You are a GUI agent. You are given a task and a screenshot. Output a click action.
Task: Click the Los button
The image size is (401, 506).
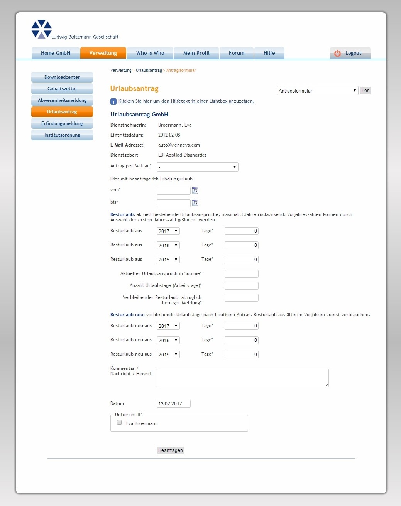(x=365, y=91)
